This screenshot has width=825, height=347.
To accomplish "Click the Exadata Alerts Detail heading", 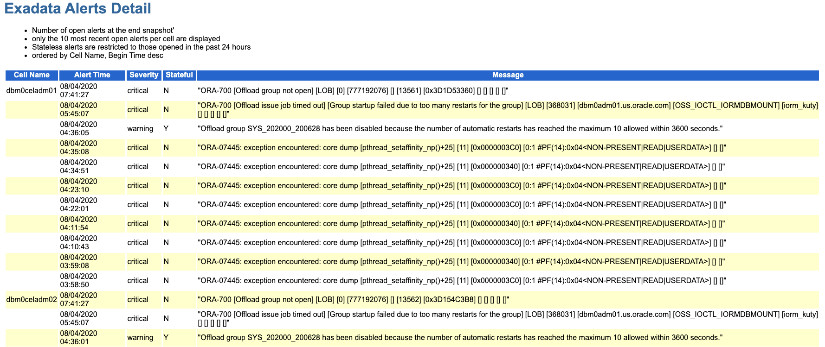I will (x=78, y=9).
